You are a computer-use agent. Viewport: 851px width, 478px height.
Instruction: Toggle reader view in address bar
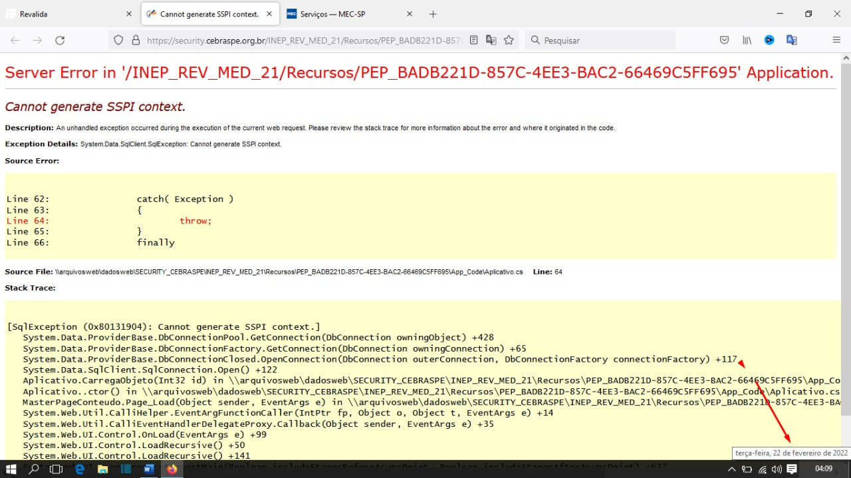click(473, 41)
